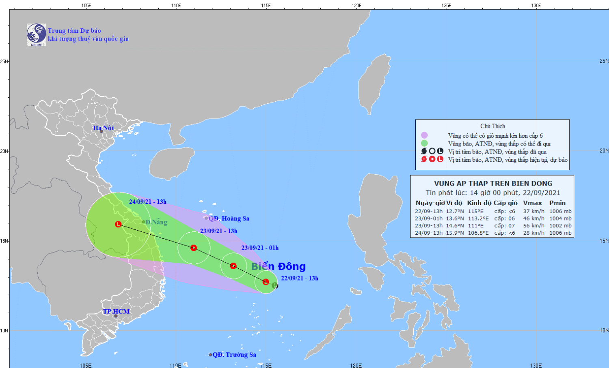Image resolution: width=609 pixels, height=368 pixels.
Task: Click the green storm-path legend swatch
Action: coord(424,143)
